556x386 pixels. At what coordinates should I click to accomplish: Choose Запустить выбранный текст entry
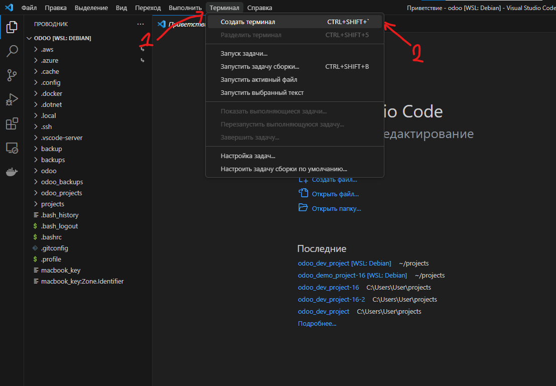pyautogui.click(x=295, y=92)
